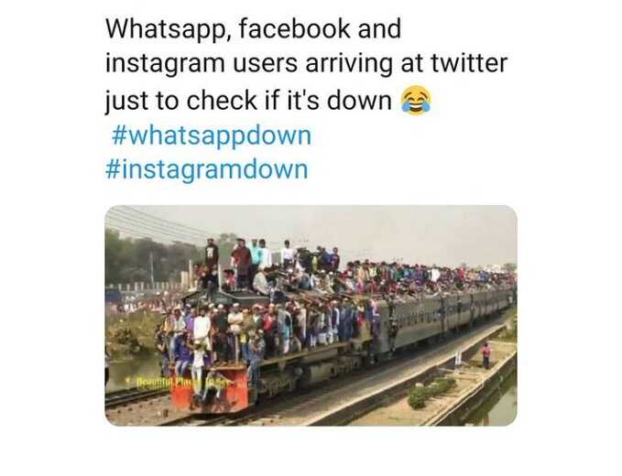Screen dimensions: 622x476
Task: Open the #instagramdown hashtag
Action: pos(207,170)
